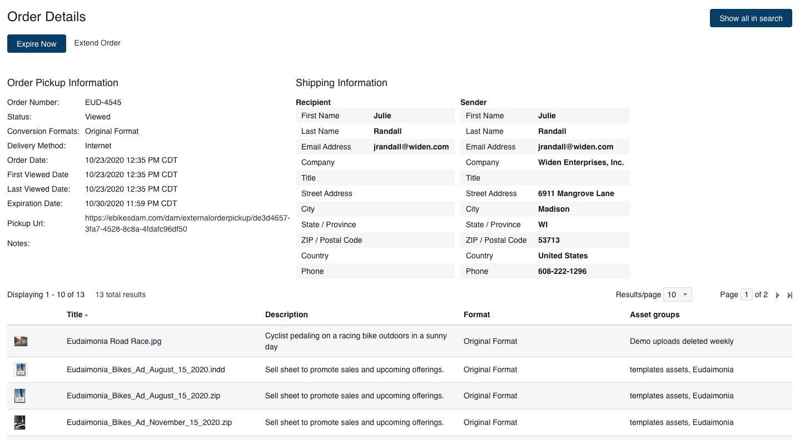Select Eudaimonia_Bikes_Ad_August_15_2020.indd title
The height and width of the screenshot is (440, 800).
point(146,369)
